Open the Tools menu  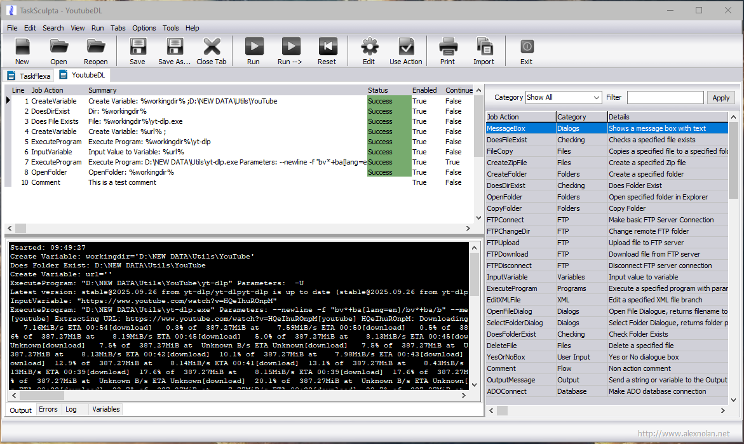(170, 28)
